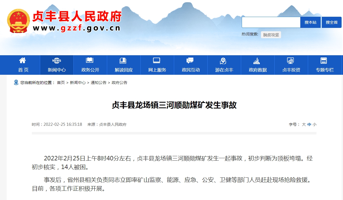Set font size to 大 (large)
343x200 pixels.
point(304,124)
